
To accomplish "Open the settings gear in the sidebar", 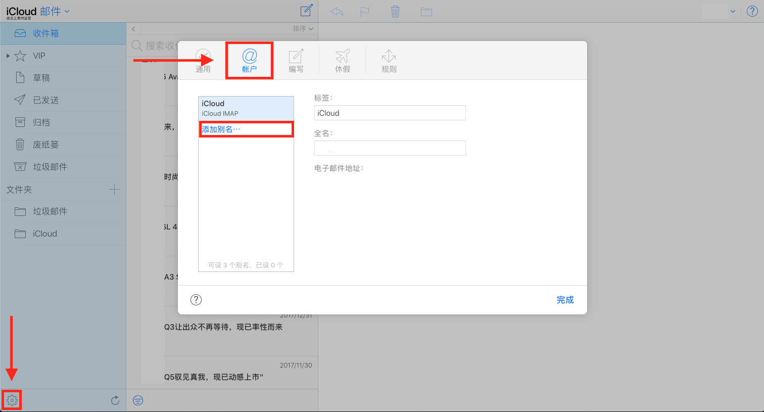I will click(x=12, y=400).
